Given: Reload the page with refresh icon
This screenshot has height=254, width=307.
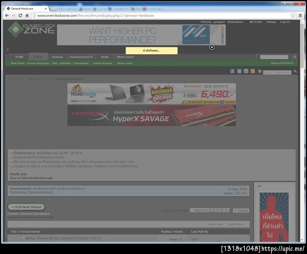Looking at the screenshot, I should point(20,15).
